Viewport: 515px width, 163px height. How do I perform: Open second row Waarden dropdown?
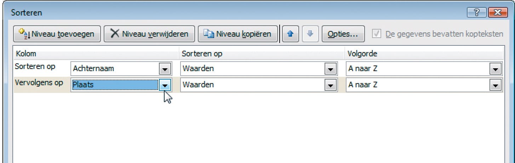click(x=330, y=85)
